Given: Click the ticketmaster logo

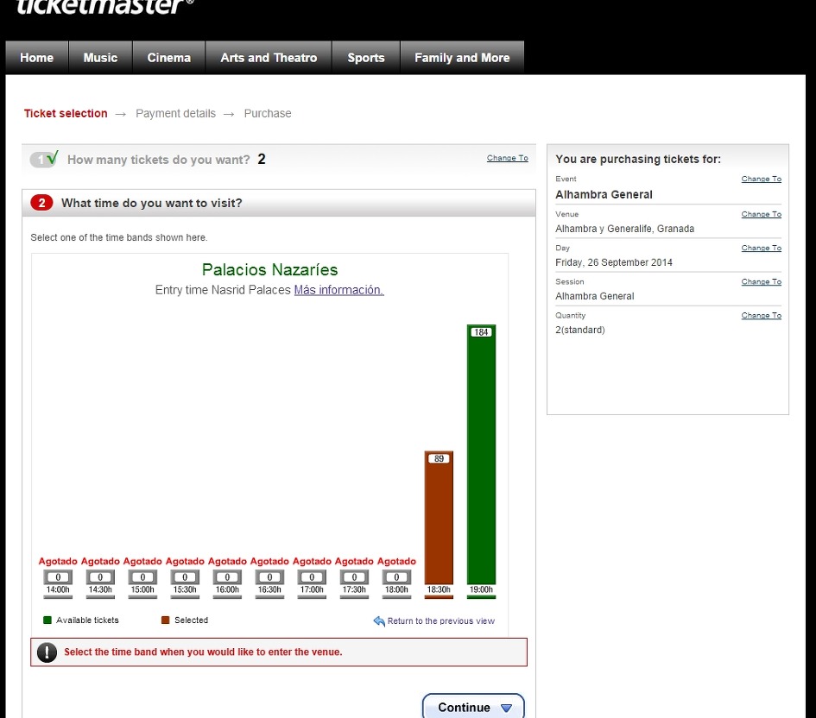Looking at the screenshot, I should point(105,7).
